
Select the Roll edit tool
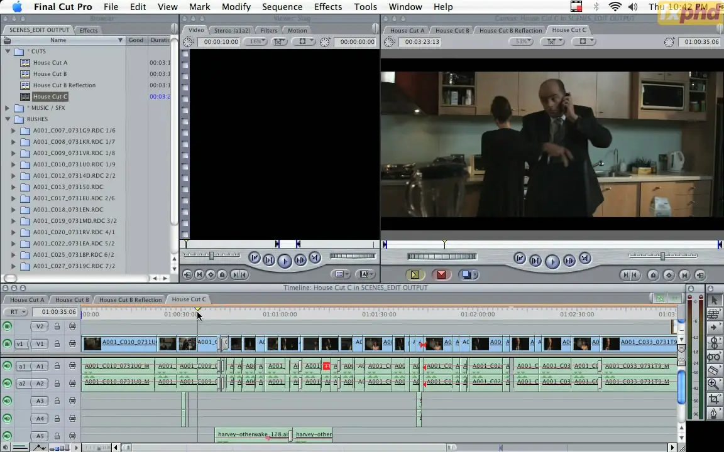tap(715, 343)
